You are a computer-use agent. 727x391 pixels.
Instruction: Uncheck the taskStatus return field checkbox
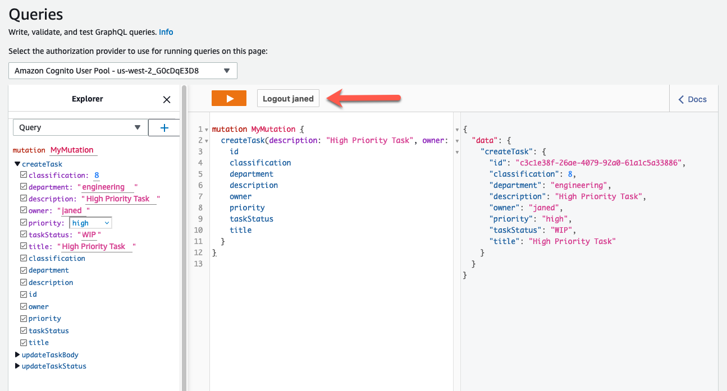tap(24, 331)
